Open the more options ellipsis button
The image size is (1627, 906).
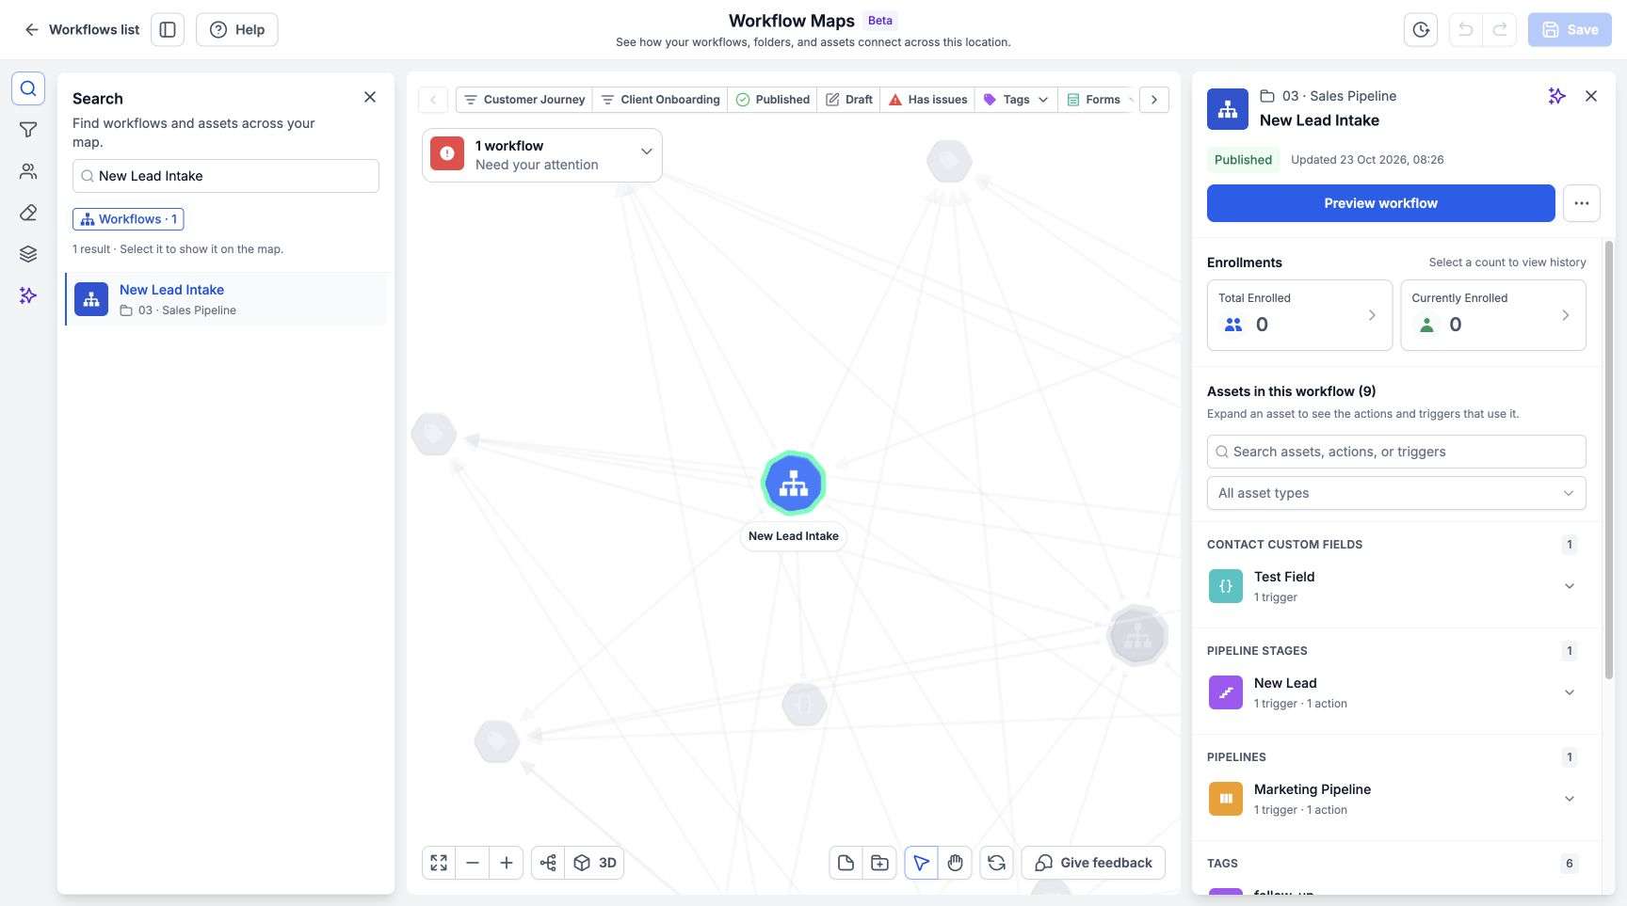[1582, 203]
